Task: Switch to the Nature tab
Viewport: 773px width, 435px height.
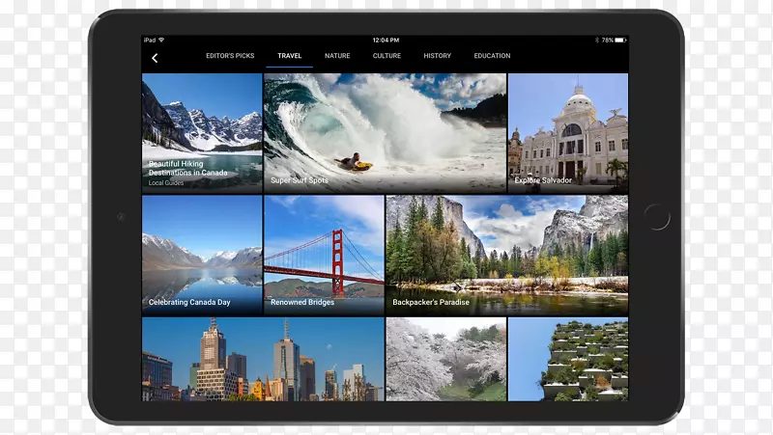Action: [337, 56]
